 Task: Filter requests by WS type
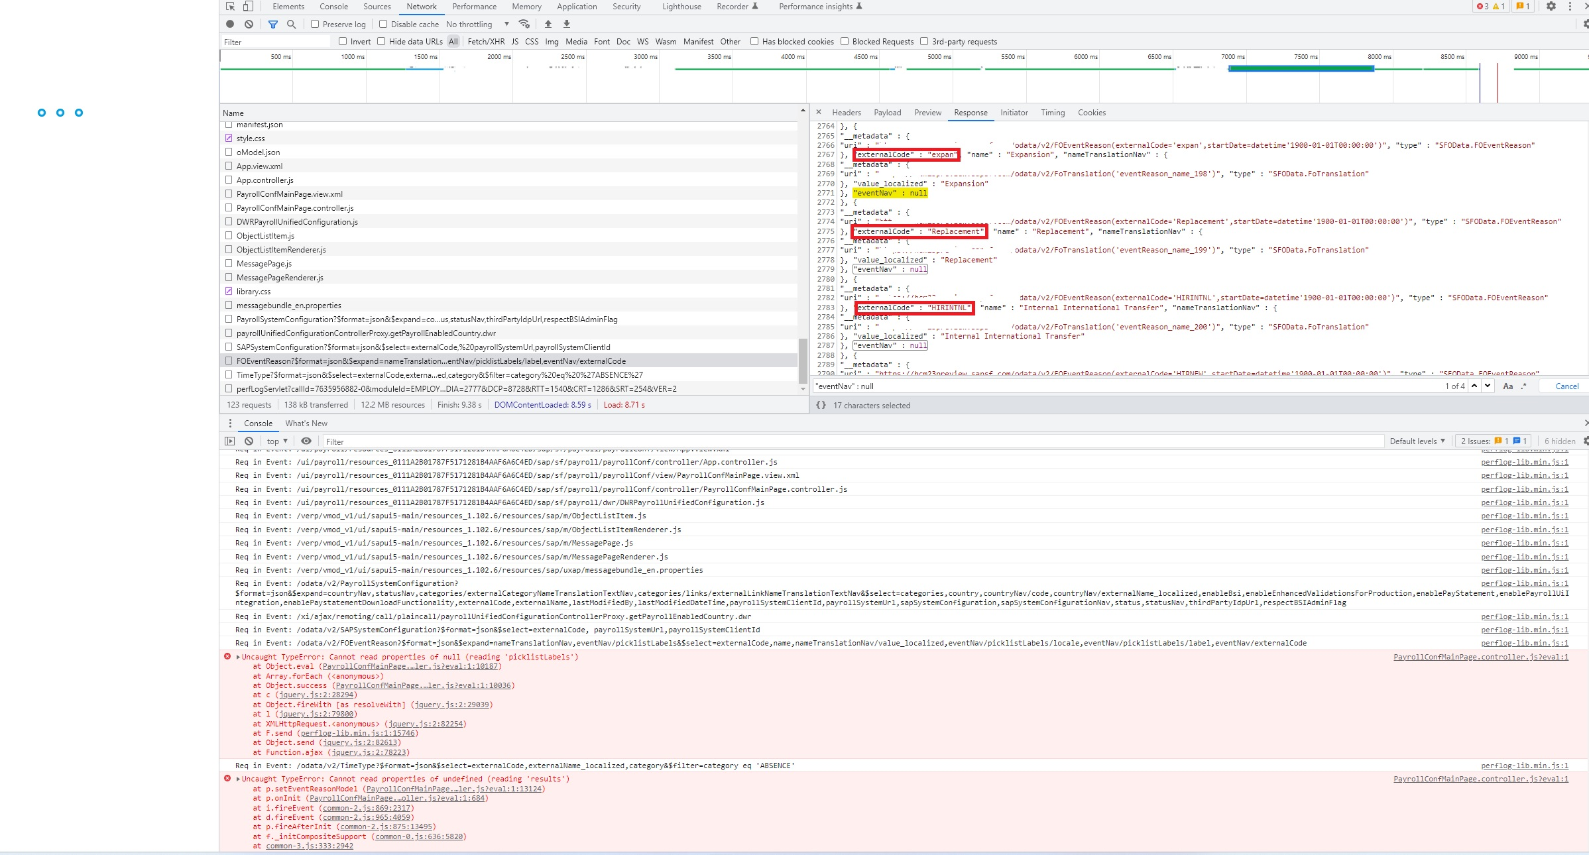tap(642, 41)
